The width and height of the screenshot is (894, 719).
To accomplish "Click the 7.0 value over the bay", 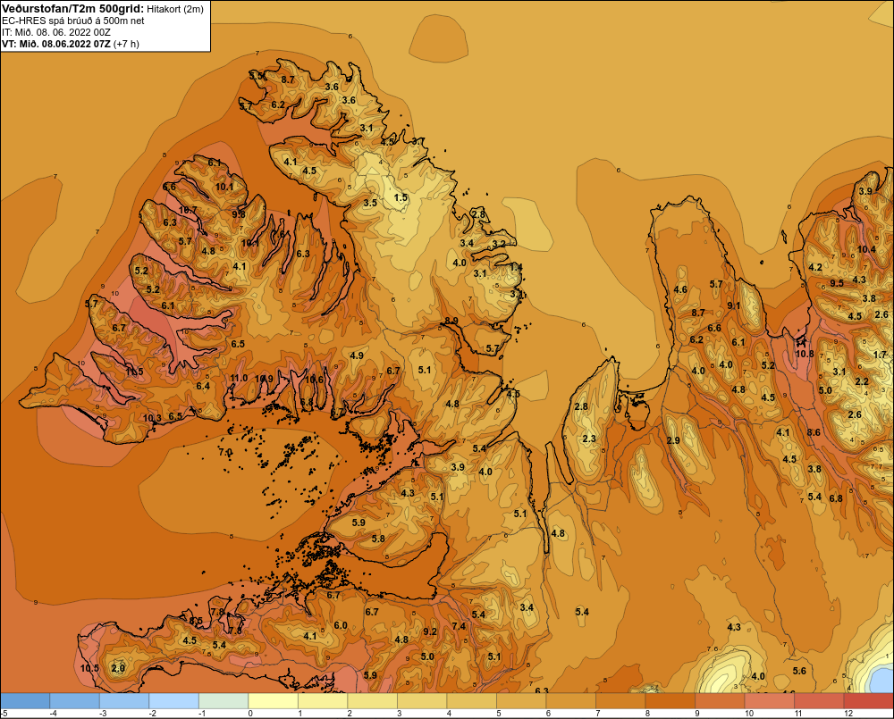I will (x=225, y=452).
